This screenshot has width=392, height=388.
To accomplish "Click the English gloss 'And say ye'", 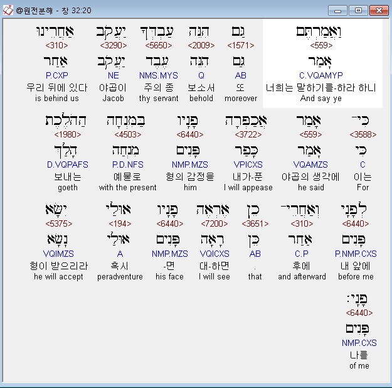I will coord(321,99).
